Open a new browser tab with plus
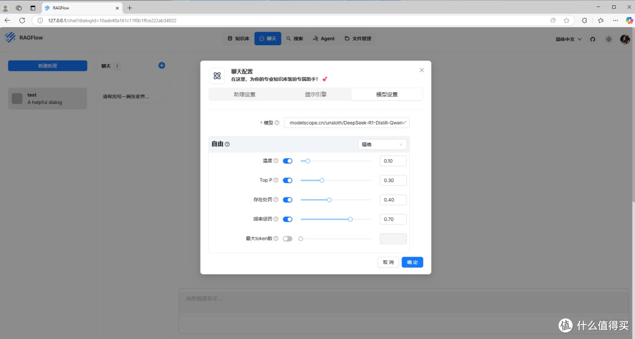 click(129, 8)
